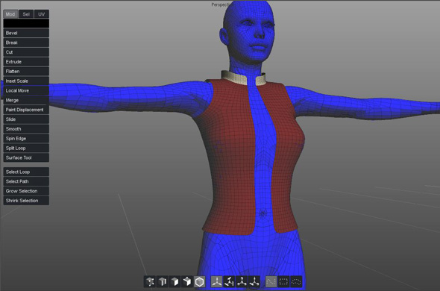Activate the Extrude tool
The image size is (440, 291).
[x=26, y=62]
